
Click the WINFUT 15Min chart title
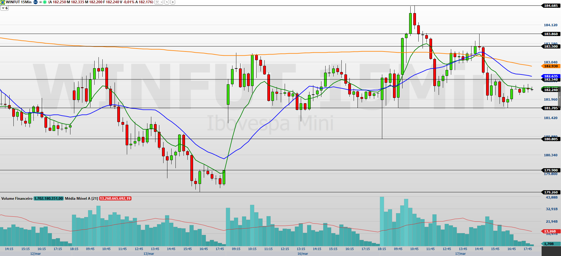pyautogui.click(x=19, y=2)
